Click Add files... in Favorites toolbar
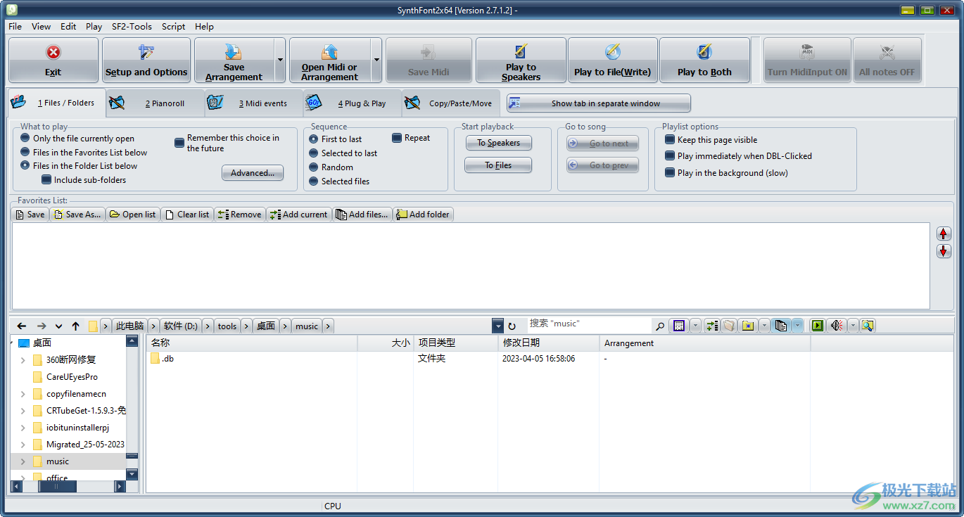Image resolution: width=964 pixels, height=517 pixels. [362, 215]
